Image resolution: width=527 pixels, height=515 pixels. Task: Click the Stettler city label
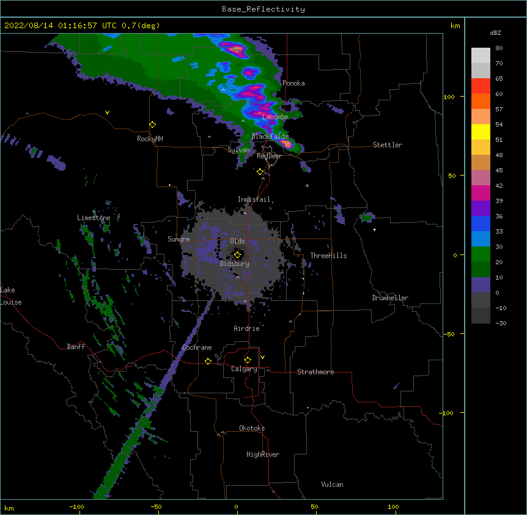coord(388,145)
